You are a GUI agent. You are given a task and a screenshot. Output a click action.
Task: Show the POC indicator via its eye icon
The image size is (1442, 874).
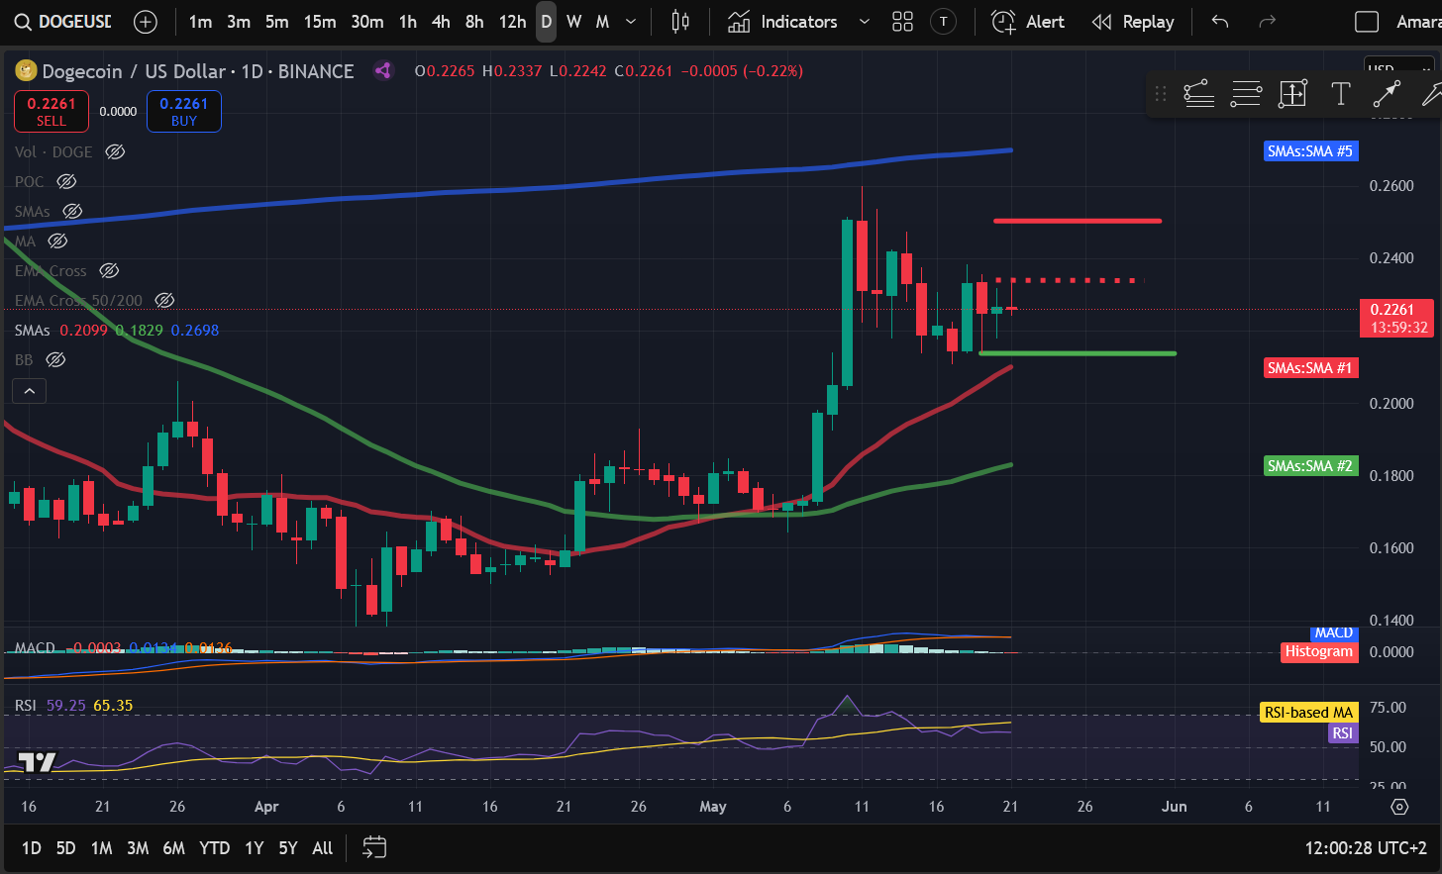tap(66, 181)
